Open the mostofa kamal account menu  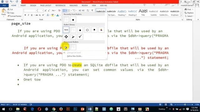pyautogui.click(x=187, y=6)
